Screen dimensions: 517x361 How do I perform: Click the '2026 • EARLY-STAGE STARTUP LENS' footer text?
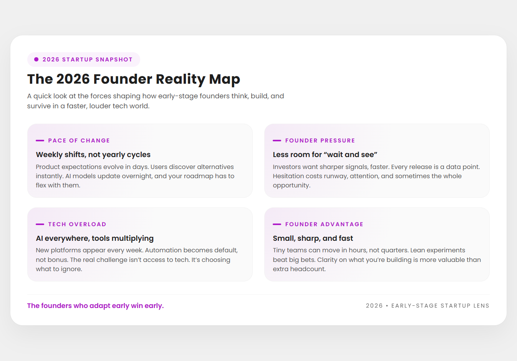point(428,306)
